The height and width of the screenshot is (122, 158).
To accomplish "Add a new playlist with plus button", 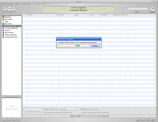I will click(x=4, y=119).
